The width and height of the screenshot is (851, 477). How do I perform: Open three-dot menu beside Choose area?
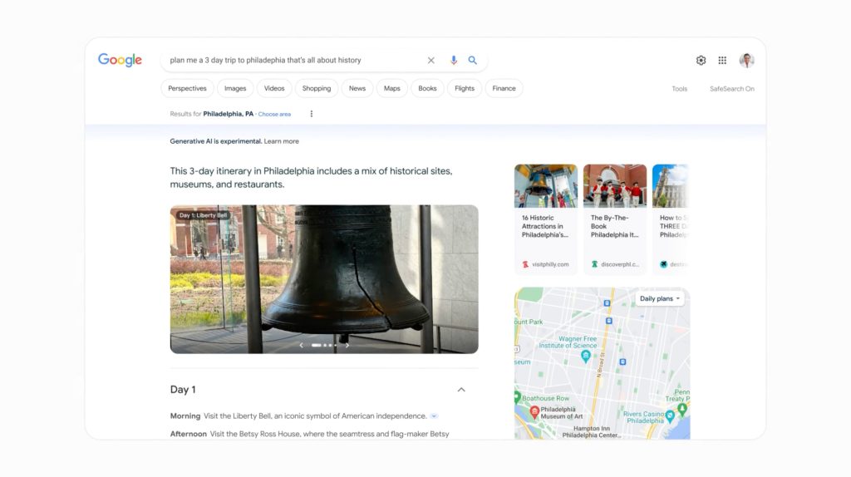click(312, 114)
